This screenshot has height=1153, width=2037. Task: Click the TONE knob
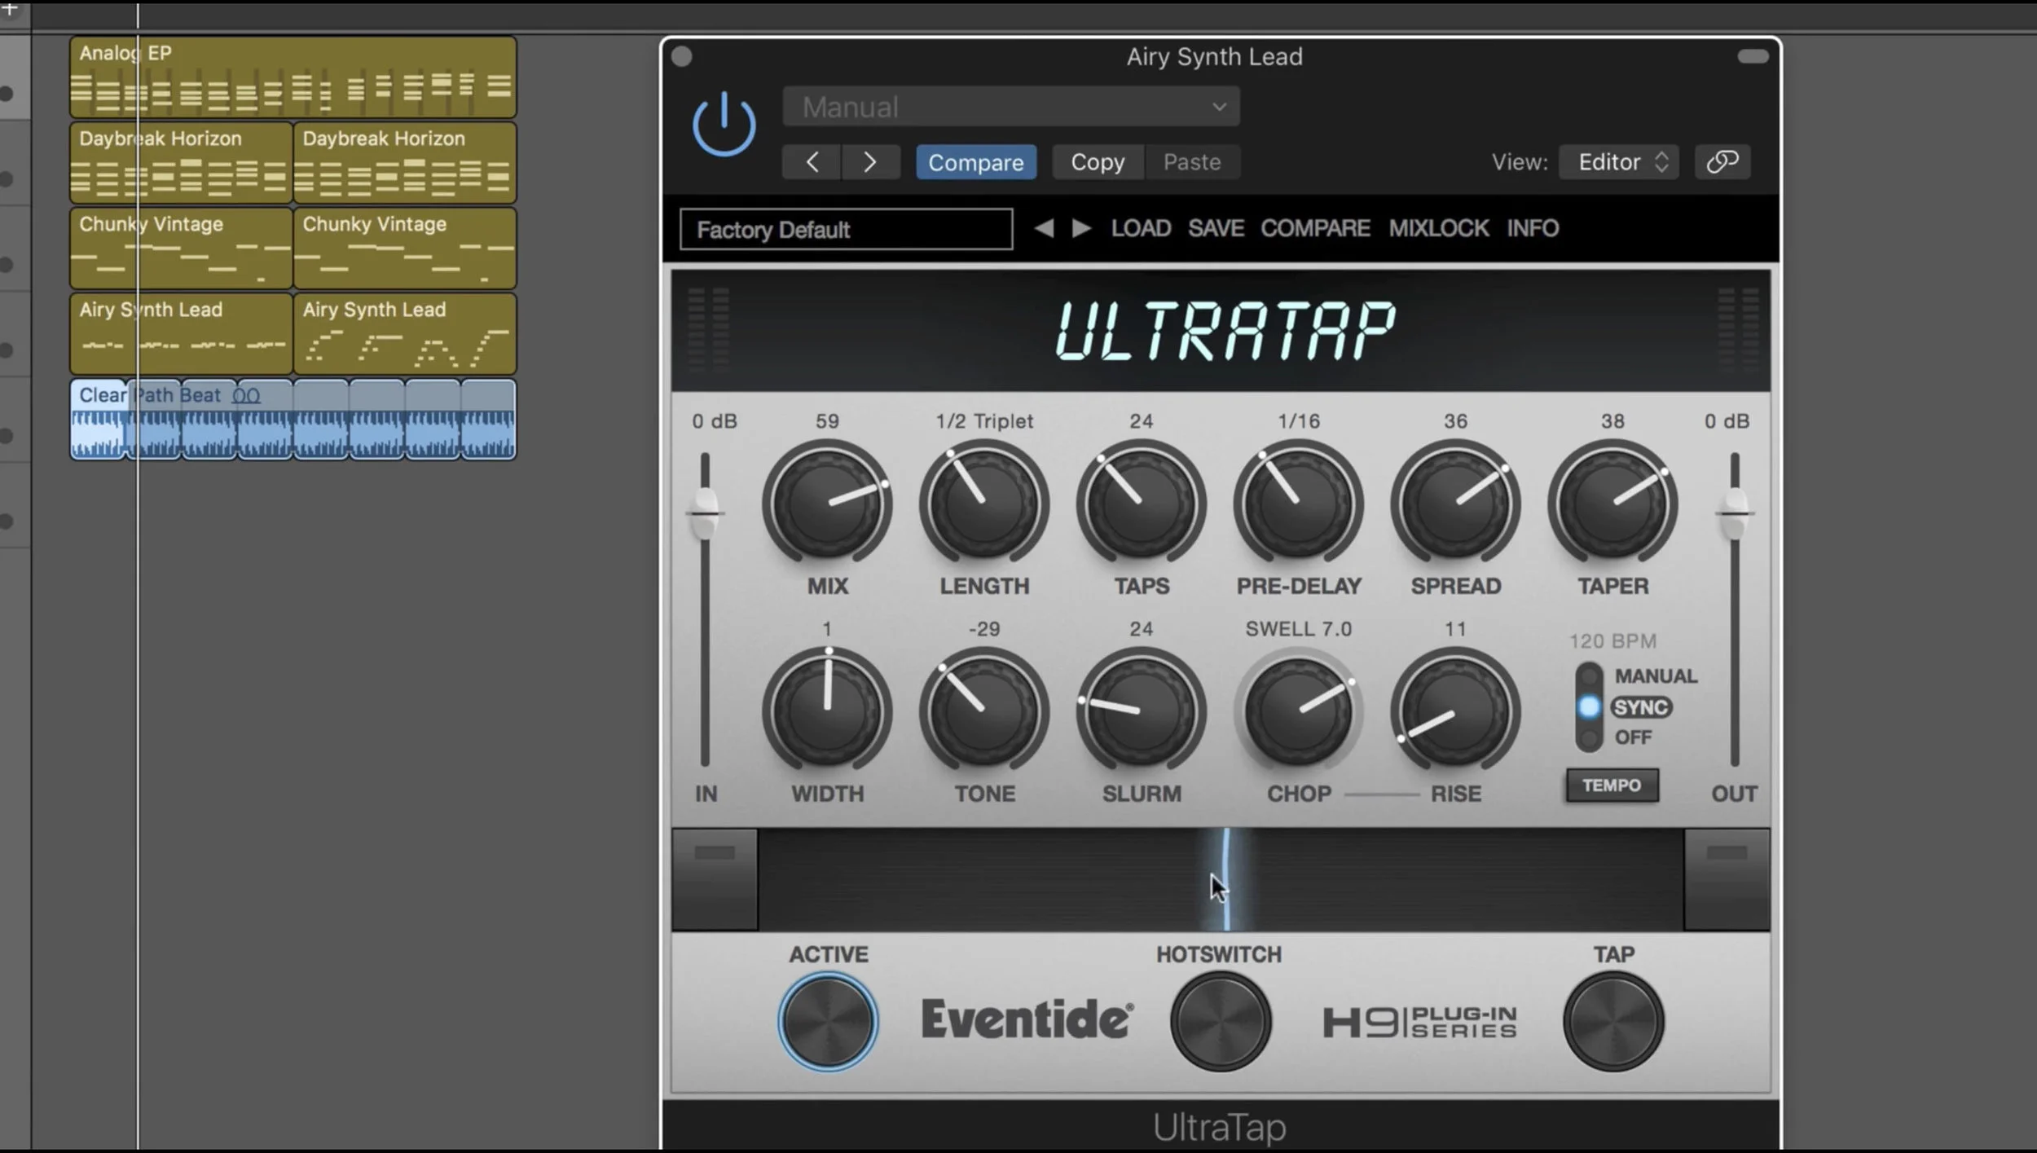click(x=984, y=711)
